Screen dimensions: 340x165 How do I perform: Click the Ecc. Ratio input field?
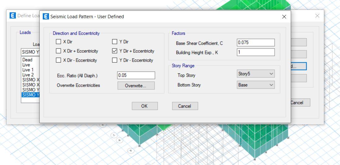coord(136,75)
